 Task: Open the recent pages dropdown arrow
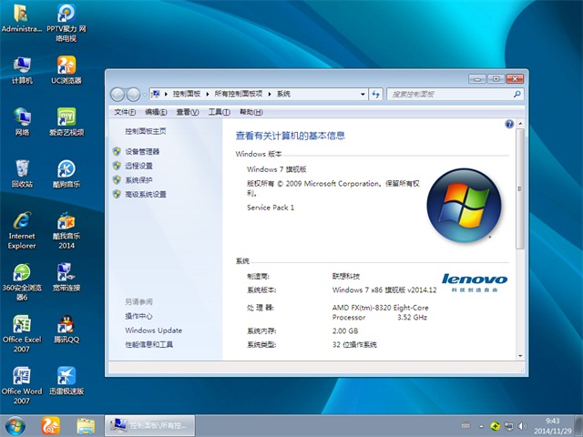click(145, 94)
